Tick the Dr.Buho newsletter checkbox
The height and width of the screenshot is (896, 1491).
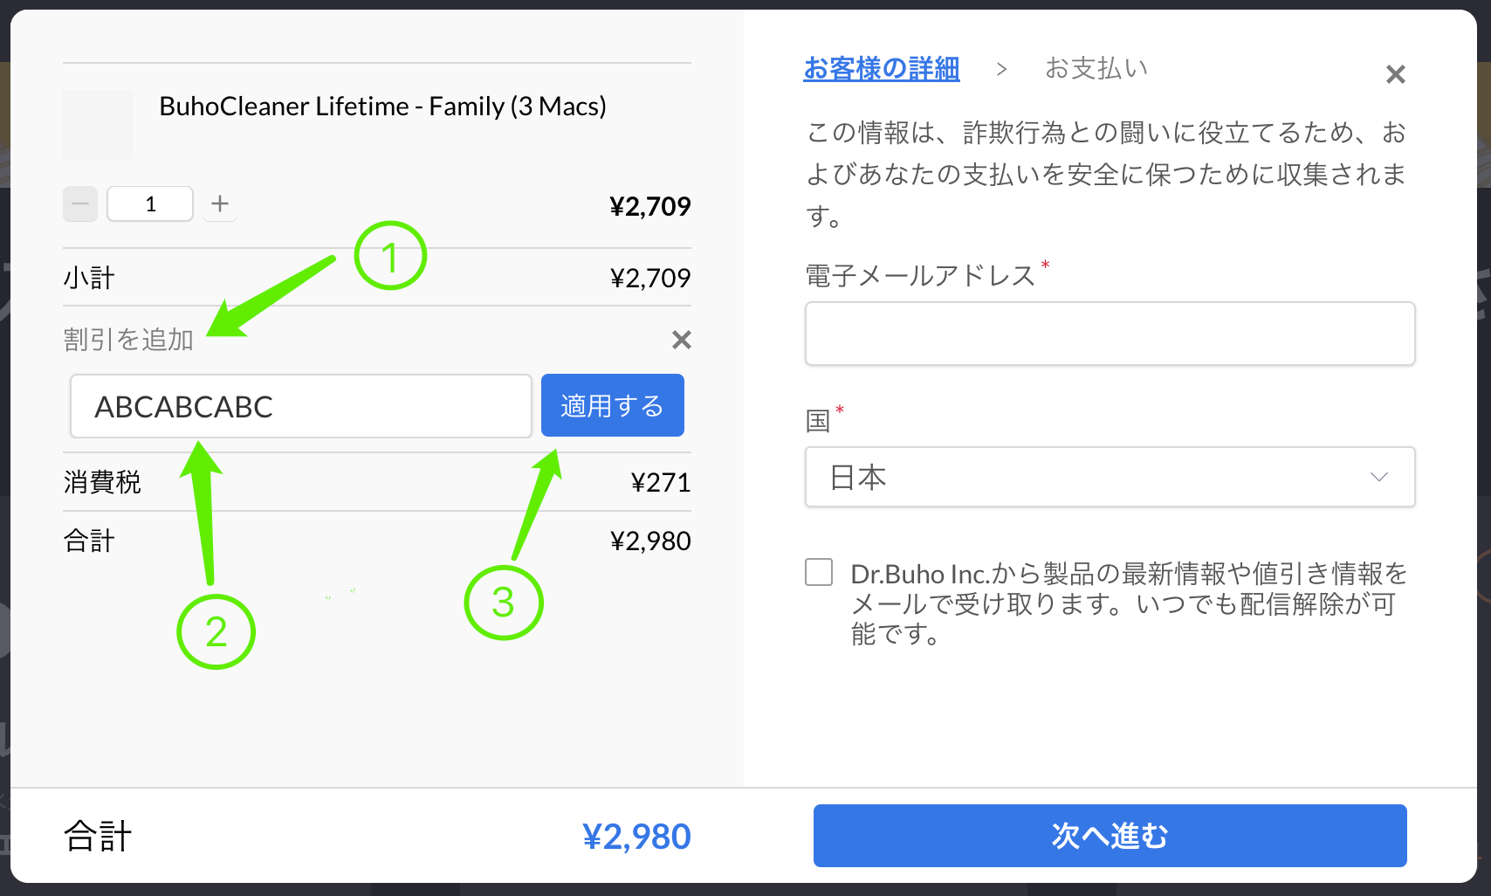point(819,572)
